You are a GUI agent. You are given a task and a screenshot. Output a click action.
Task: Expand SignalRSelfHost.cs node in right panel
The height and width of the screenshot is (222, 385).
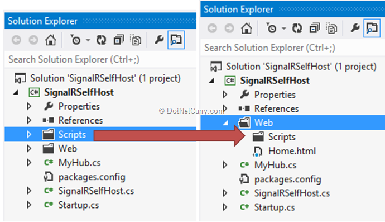tap(225, 193)
